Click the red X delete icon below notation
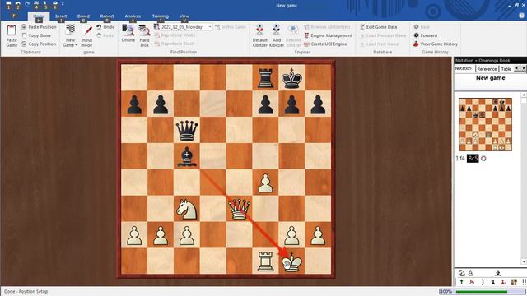Image resolution: width=527 pixels, height=296 pixels. 472,282
